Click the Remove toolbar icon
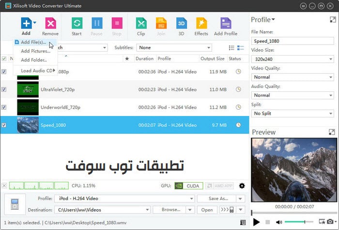Image resolution: width=339 pixels, height=230 pixels. 50,23
